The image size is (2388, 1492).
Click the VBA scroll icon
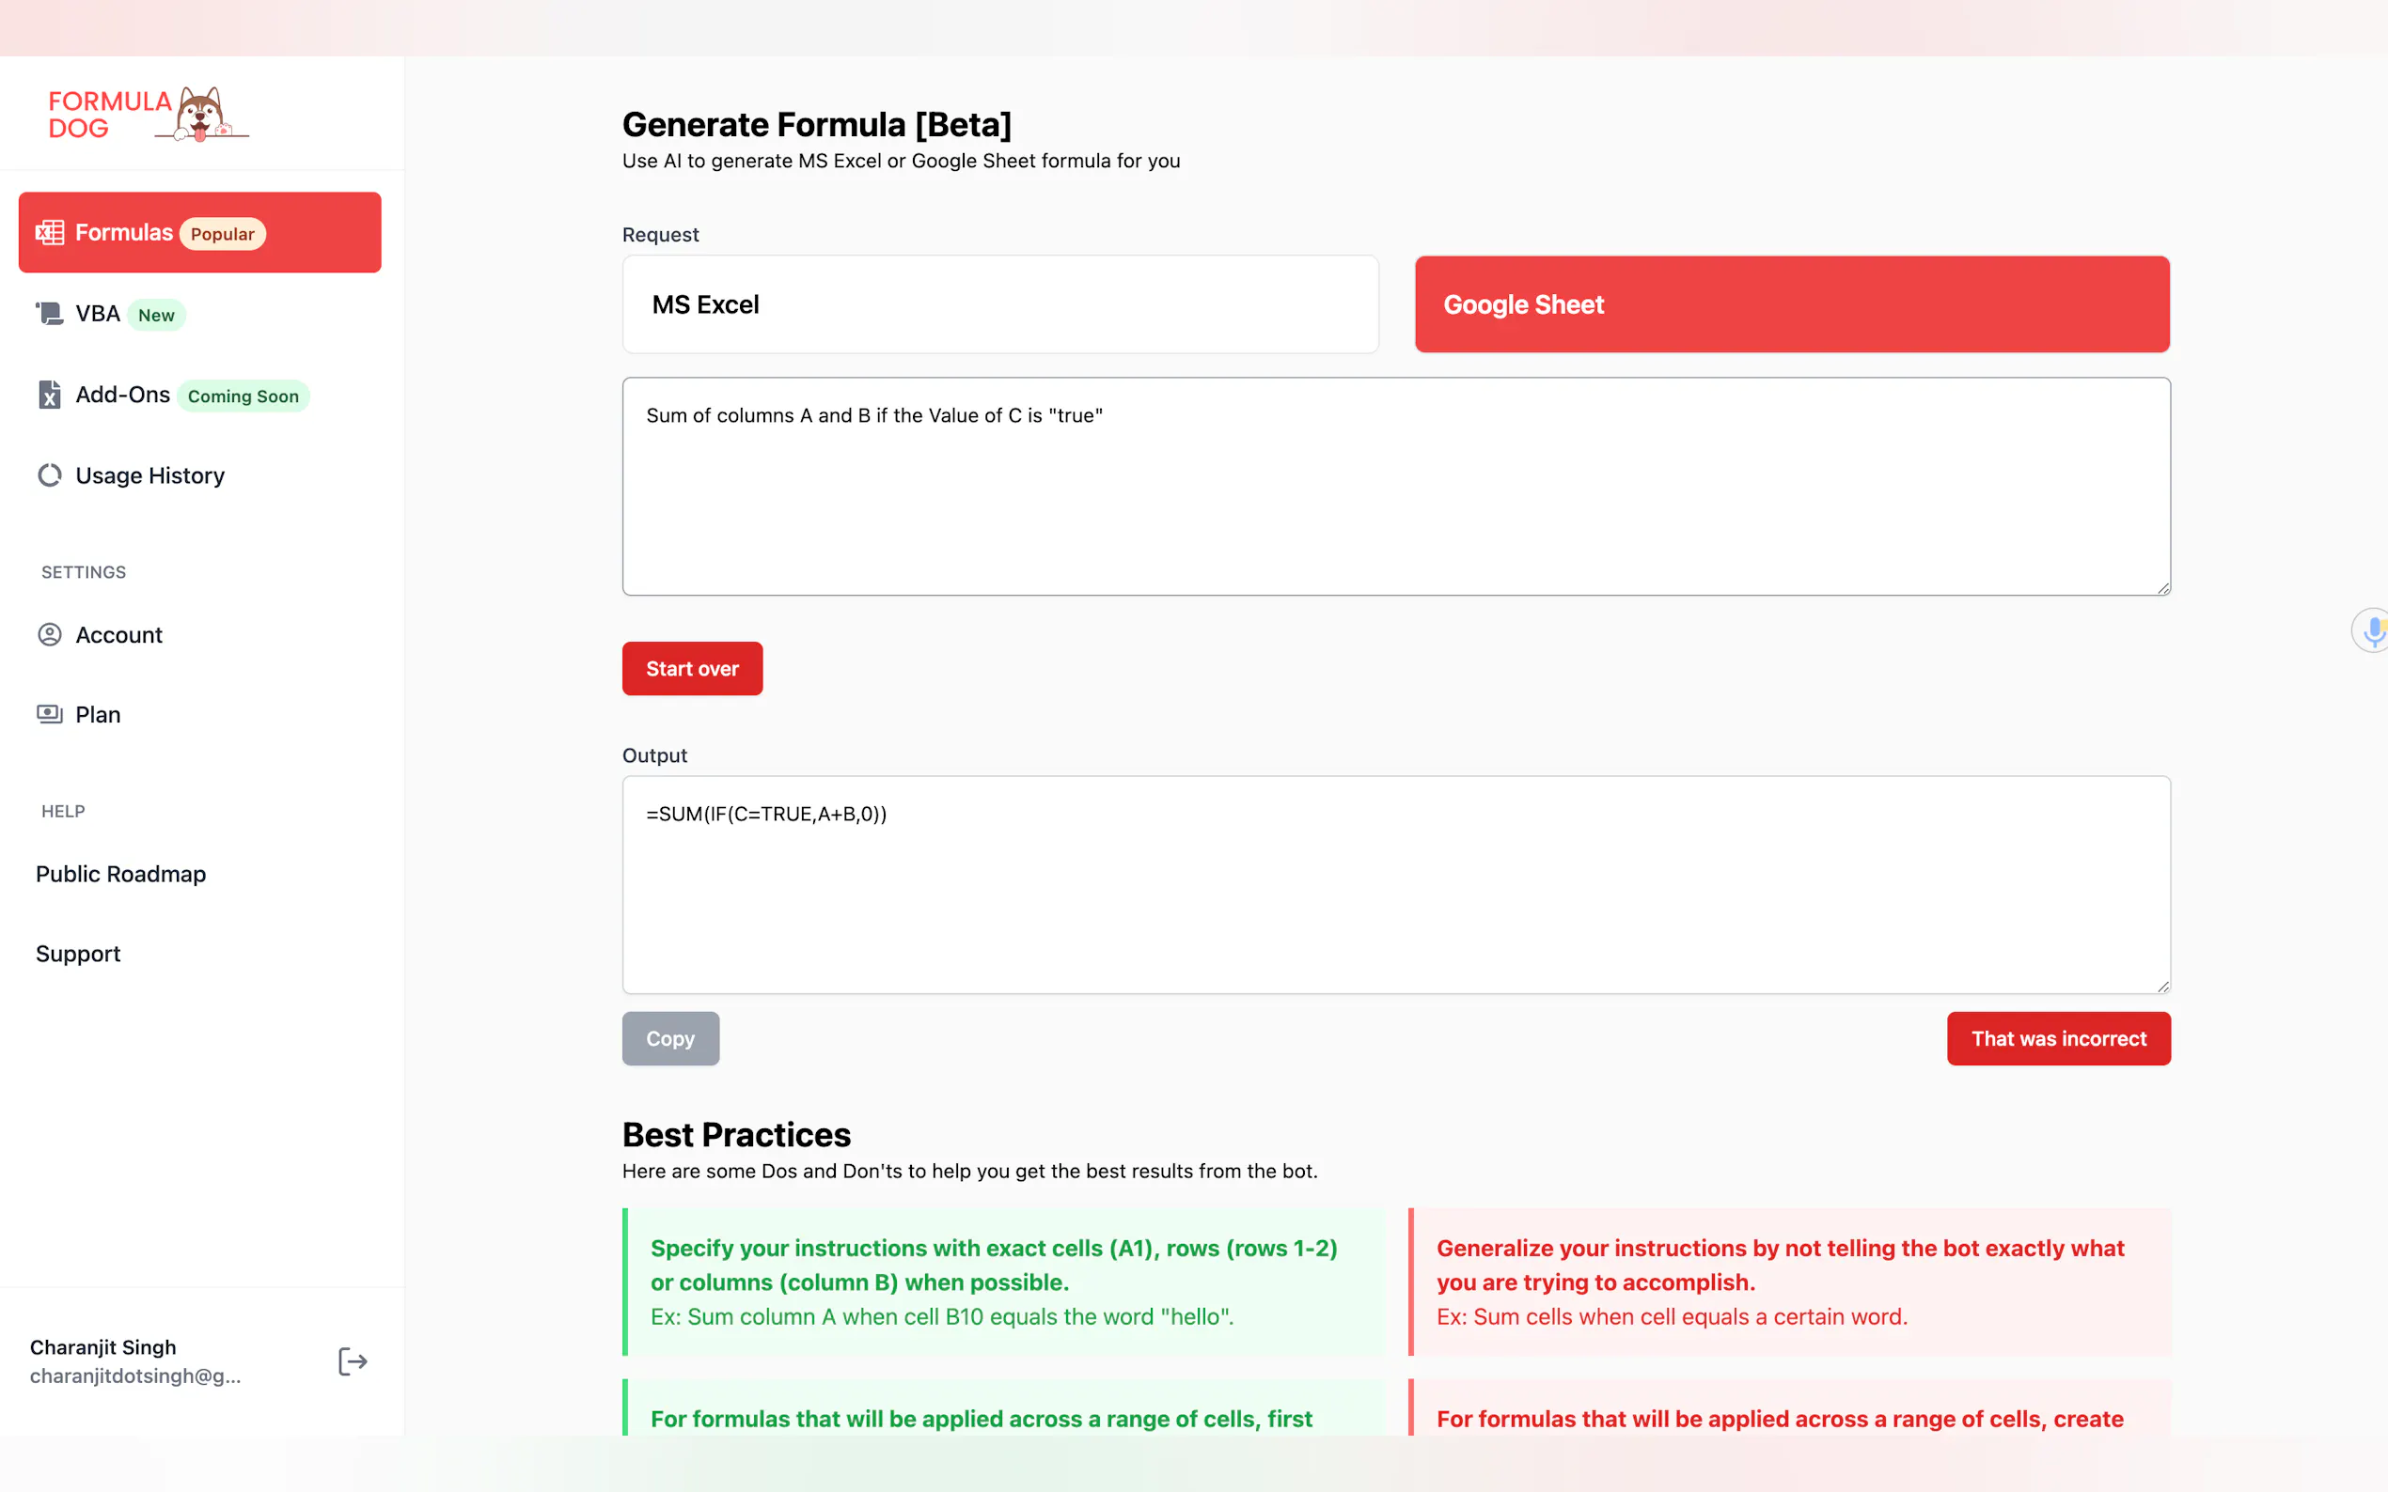coord(50,314)
